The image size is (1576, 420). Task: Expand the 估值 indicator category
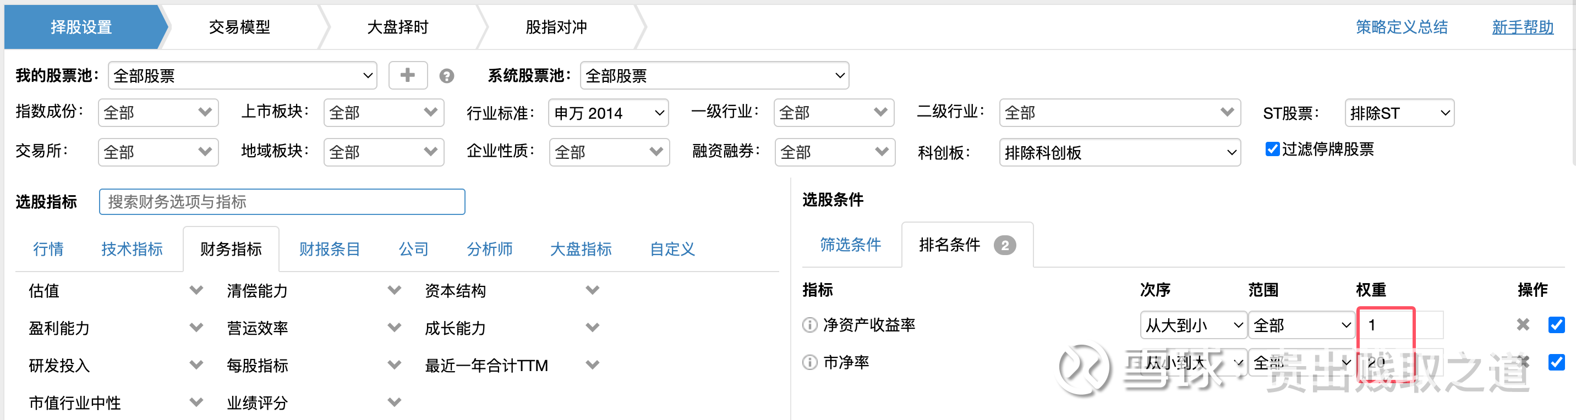pyautogui.click(x=196, y=290)
